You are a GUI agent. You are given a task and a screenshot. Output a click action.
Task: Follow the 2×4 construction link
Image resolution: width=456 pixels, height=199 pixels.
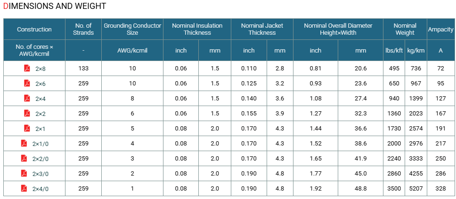click(x=41, y=99)
